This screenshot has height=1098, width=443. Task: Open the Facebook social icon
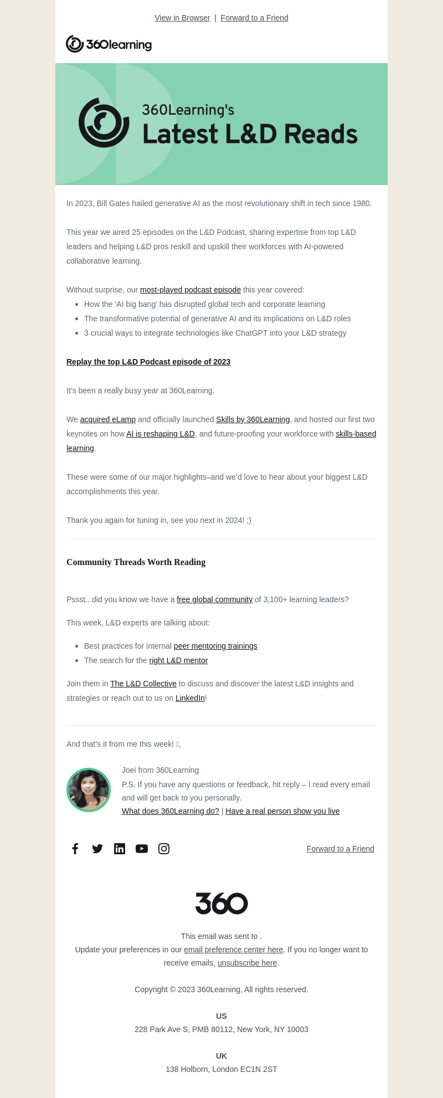tap(75, 849)
